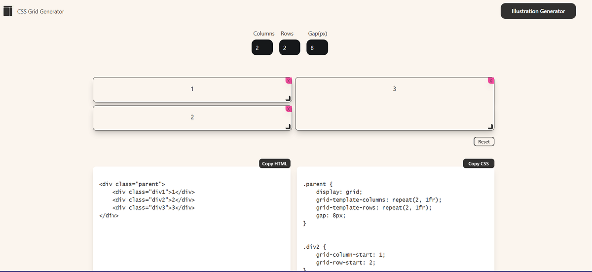Focus the Gap(px) number input

click(317, 48)
